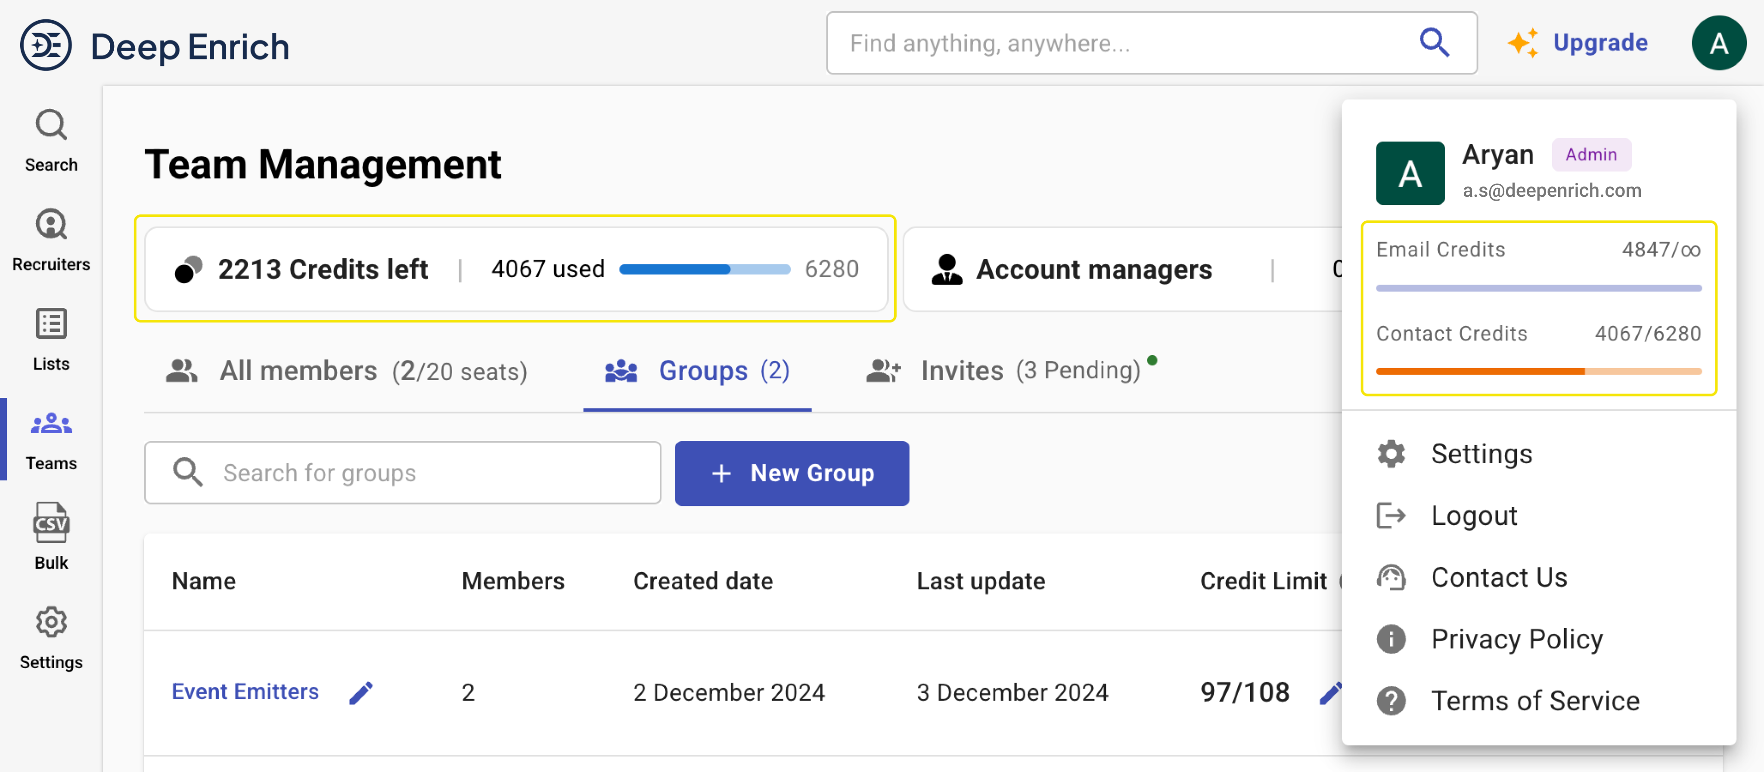Choose Logout from the profile menu
Viewport: 1764px width, 772px height.
pos(1474,515)
